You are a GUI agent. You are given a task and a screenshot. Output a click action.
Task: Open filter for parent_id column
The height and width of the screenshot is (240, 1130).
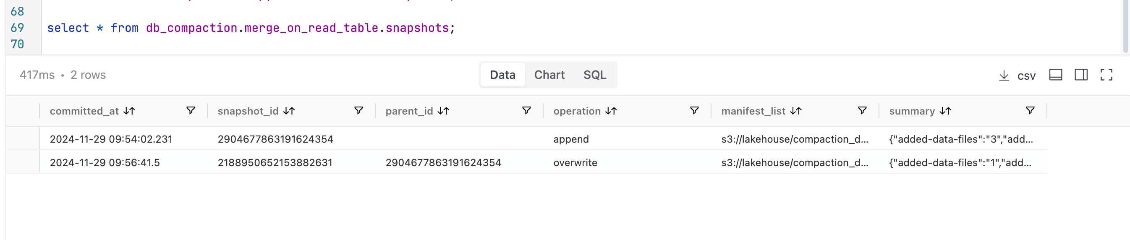click(x=526, y=111)
